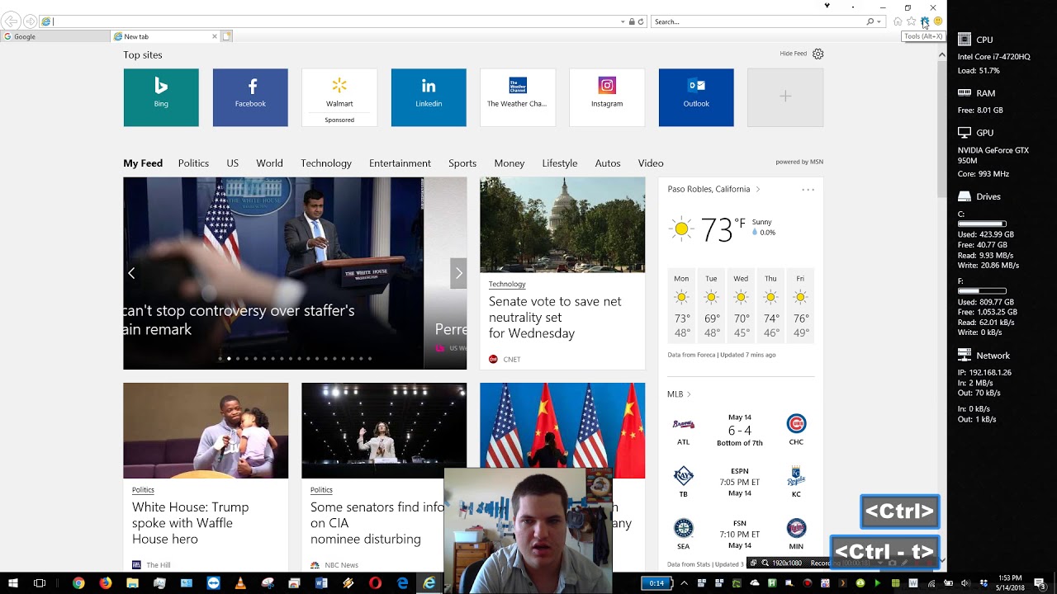The height and width of the screenshot is (594, 1057).
Task: Open Opera from the taskbar
Action: point(375,583)
